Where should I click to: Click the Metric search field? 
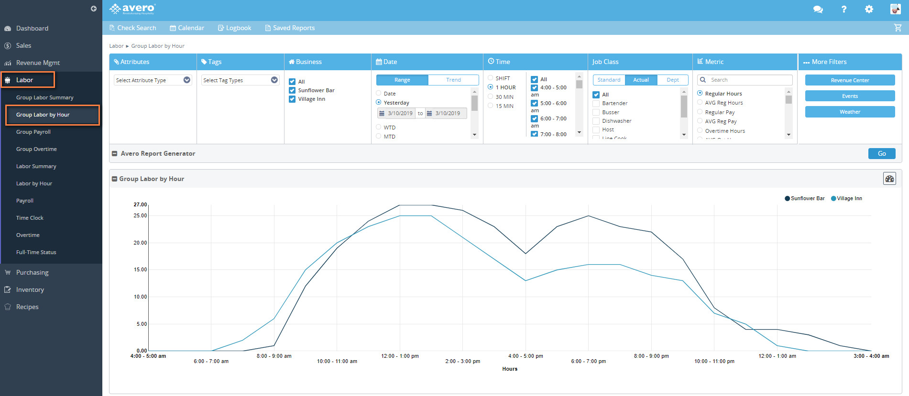[x=748, y=80]
